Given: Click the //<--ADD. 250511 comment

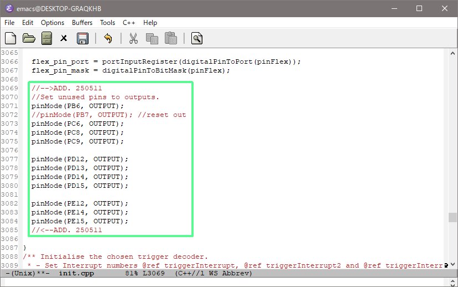Looking at the screenshot, I should (66, 230).
